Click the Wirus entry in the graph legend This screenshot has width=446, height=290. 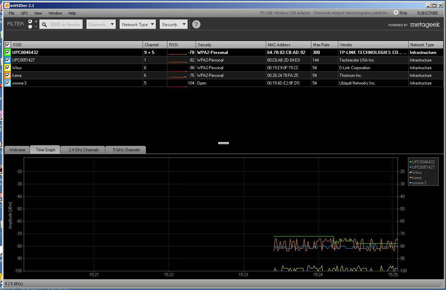(416, 172)
